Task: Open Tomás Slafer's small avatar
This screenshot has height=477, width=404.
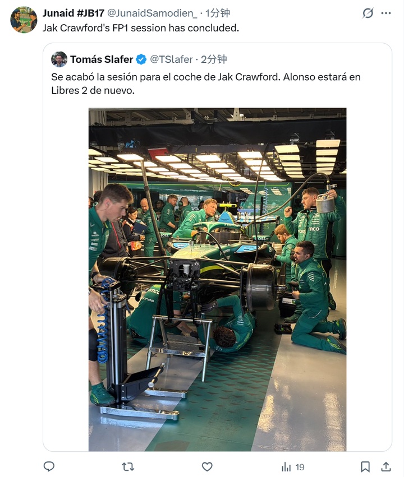Action: tap(59, 59)
